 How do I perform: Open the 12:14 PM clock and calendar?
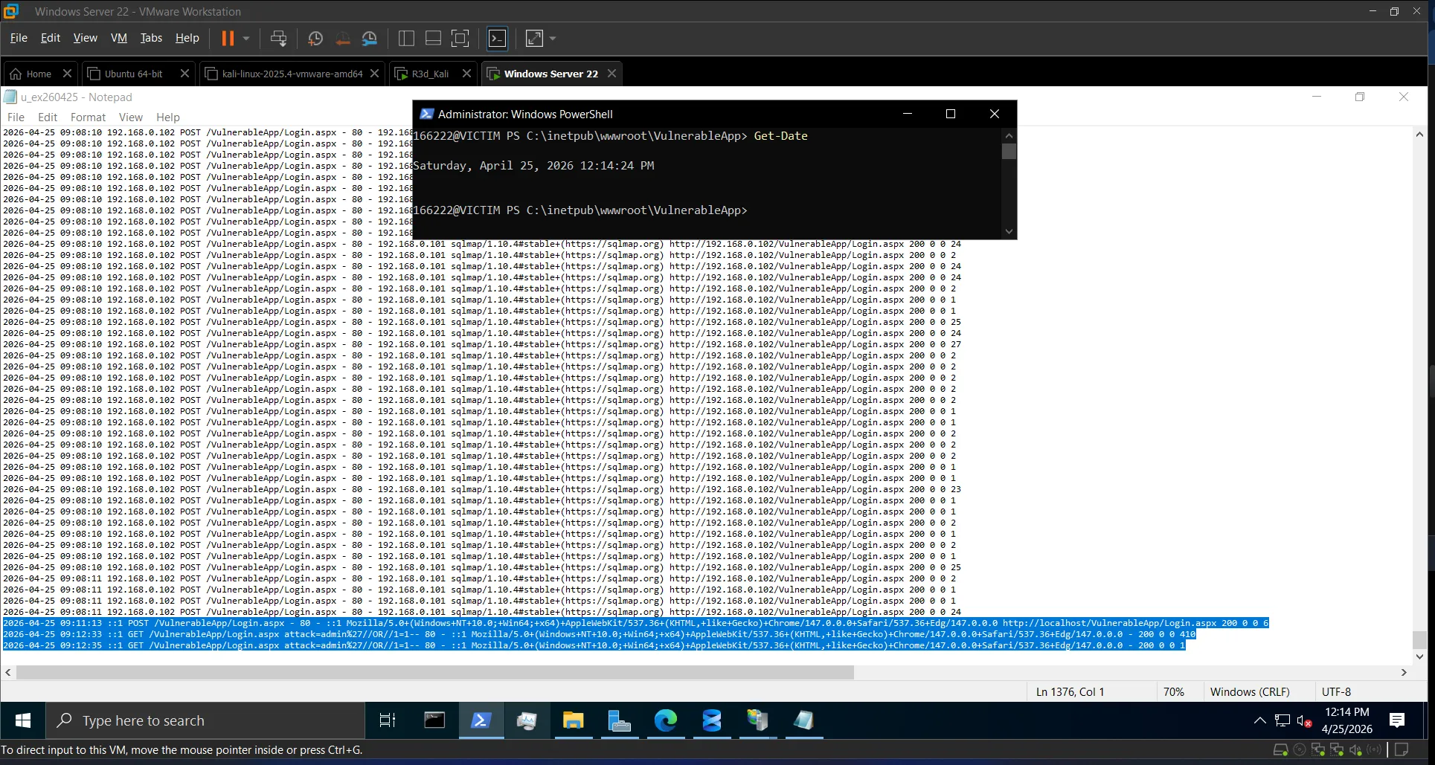tap(1346, 720)
